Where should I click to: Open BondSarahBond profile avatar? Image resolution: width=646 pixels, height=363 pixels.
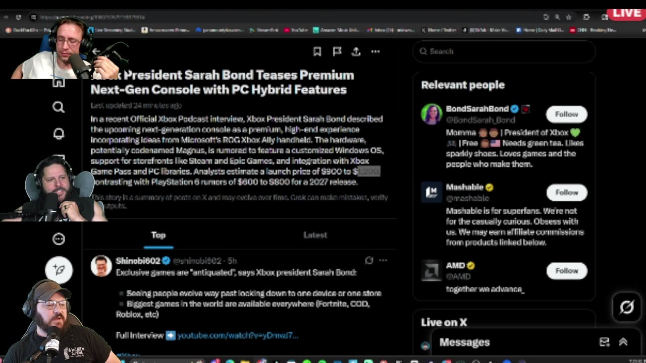tap(432, 114)
